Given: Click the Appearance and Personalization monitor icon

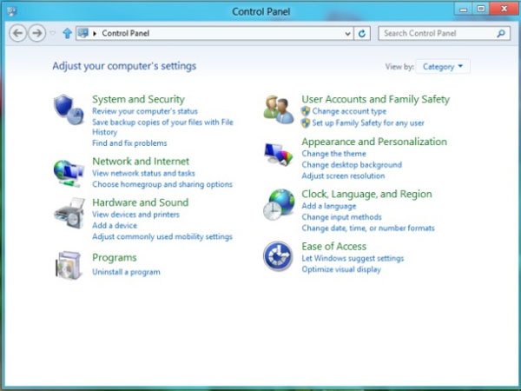Looking at the screenshot, I should [279, 155].
